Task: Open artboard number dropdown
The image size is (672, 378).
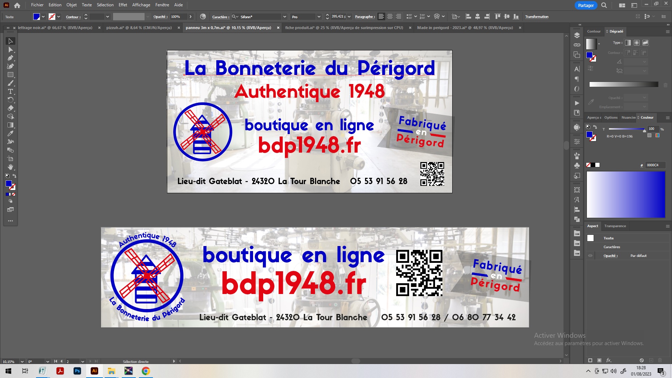Action: (x=83, y=362)
